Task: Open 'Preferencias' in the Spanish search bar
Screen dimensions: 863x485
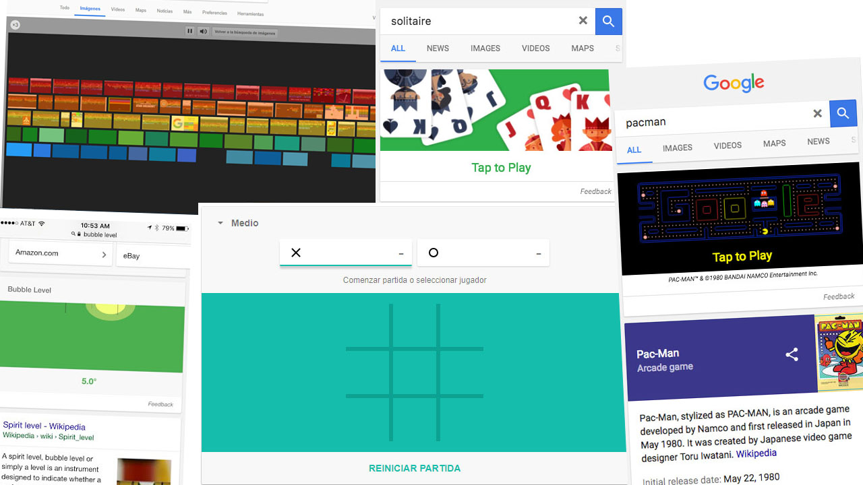Action: click(214, 12)
